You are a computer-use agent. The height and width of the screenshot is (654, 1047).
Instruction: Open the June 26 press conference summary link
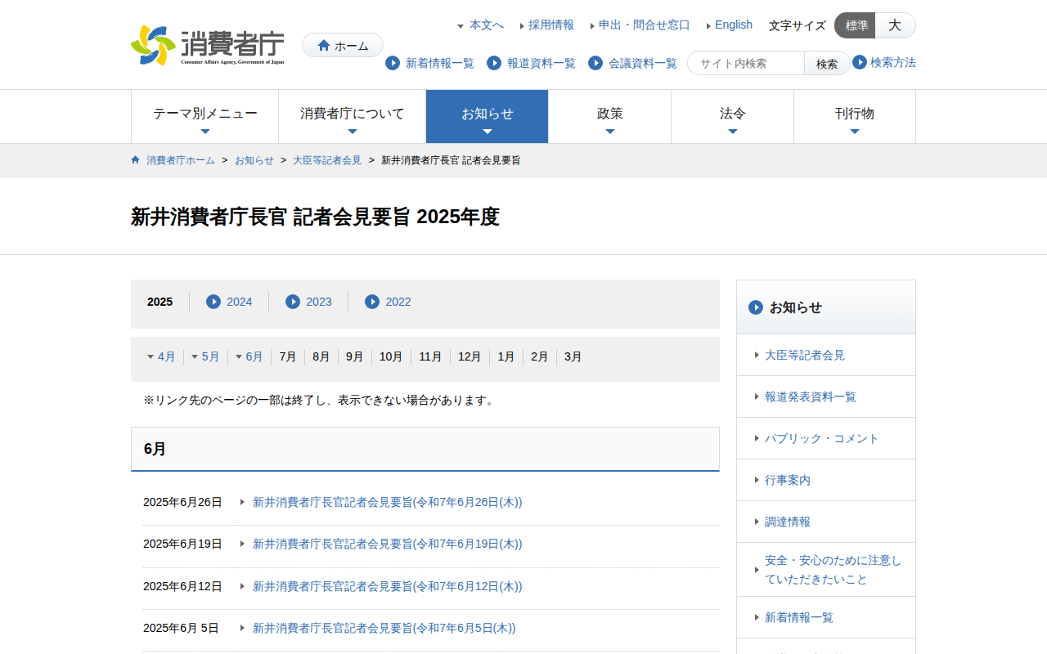tap(386, 502)
